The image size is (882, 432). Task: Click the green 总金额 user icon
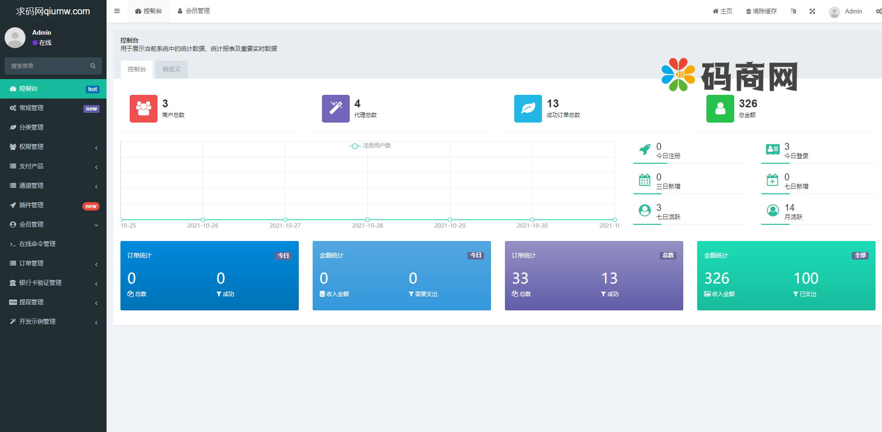[x=720, y=109]
